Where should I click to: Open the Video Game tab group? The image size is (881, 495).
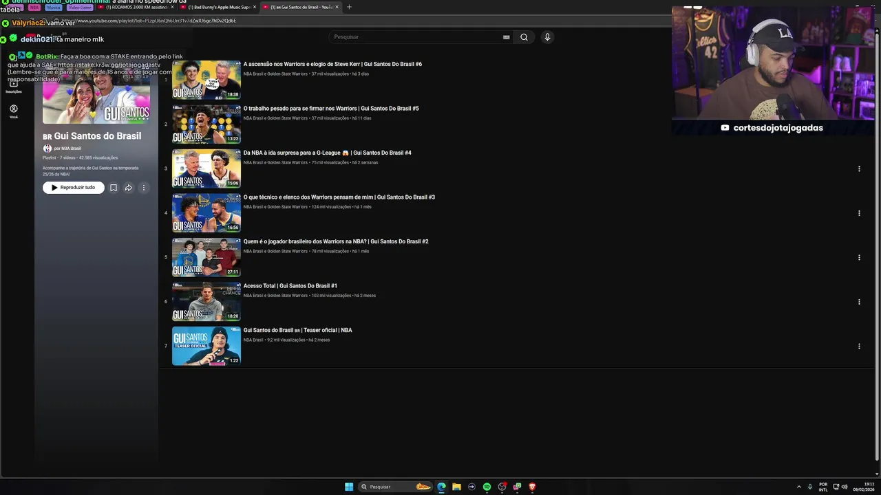click(80, 7)
